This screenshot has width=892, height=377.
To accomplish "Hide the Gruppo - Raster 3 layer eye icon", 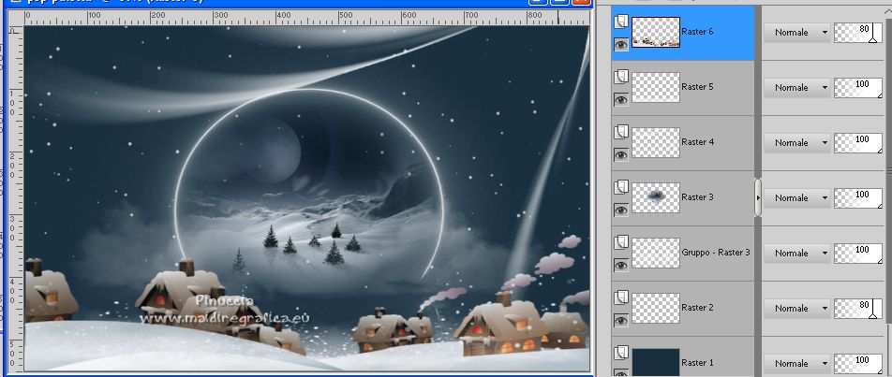I will click(620, 265).
